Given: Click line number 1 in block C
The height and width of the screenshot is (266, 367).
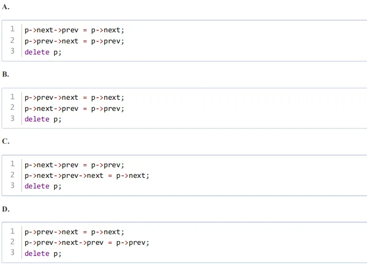Looking at the screenshot, I should click(x=13, y=164).
